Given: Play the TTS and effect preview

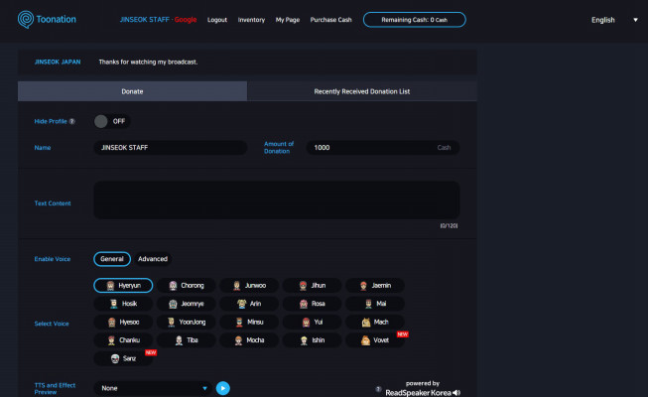Looking at the screenshot, I should coord(222,388).
